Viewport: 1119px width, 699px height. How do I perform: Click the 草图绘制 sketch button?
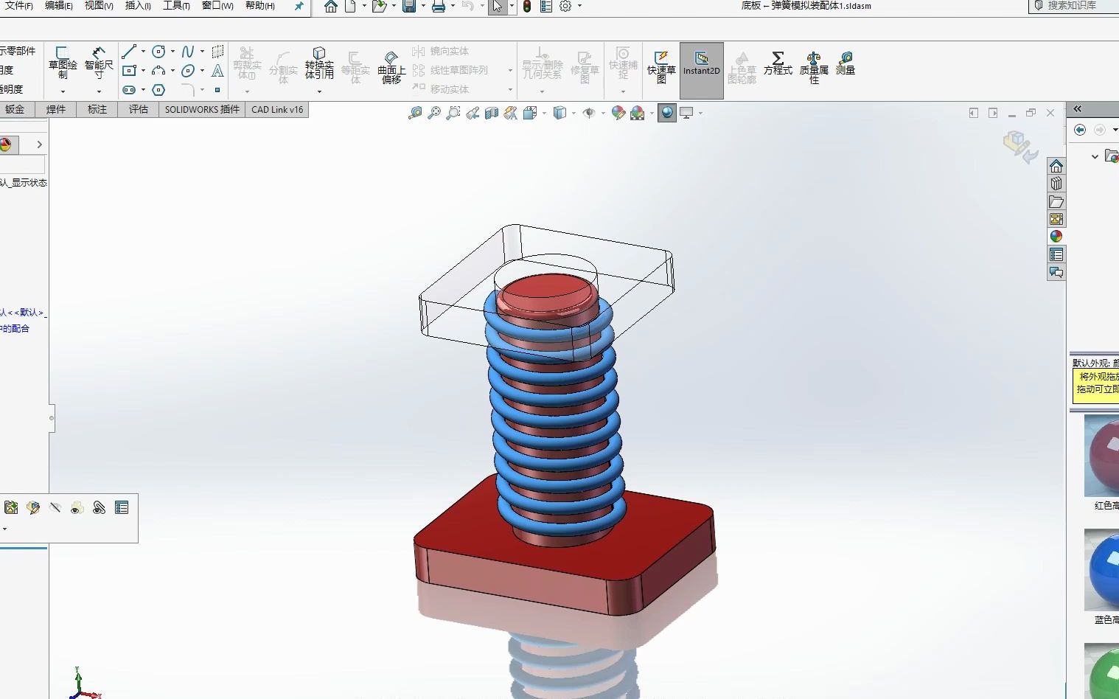coord(63,63)
